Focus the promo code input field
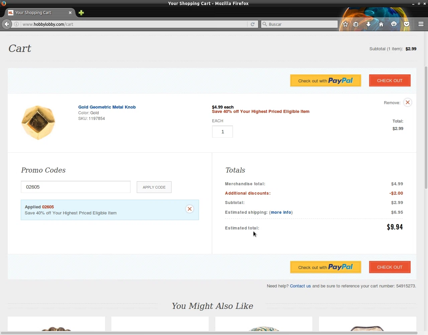The image size is (428, 335). coord(76,187)
